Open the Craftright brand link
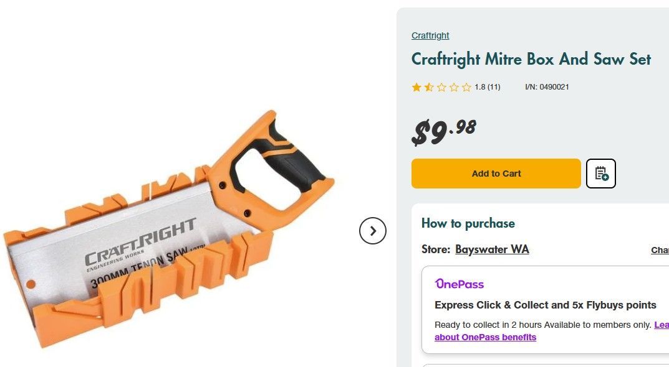Image resolution: width=669 pixels, height=367 pixels. click(x=430, y=35)
